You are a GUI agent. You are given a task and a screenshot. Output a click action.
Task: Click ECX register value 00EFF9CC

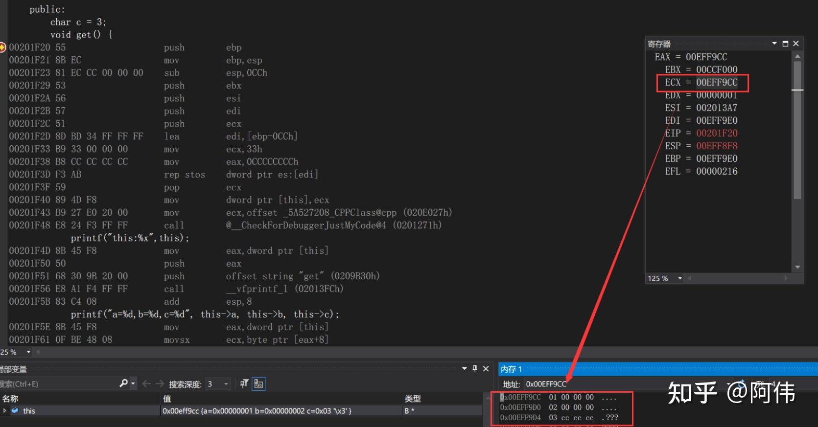pos(717,82)
